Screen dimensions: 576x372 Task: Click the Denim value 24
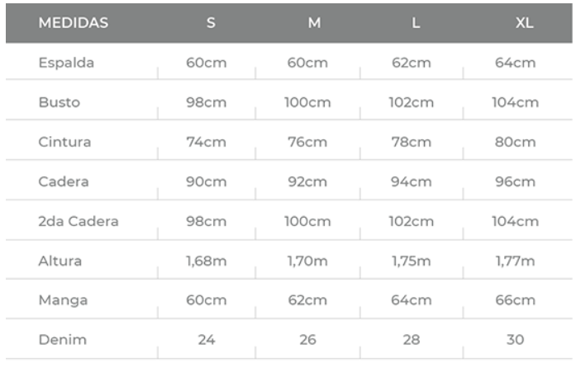(x=207, y=340)
